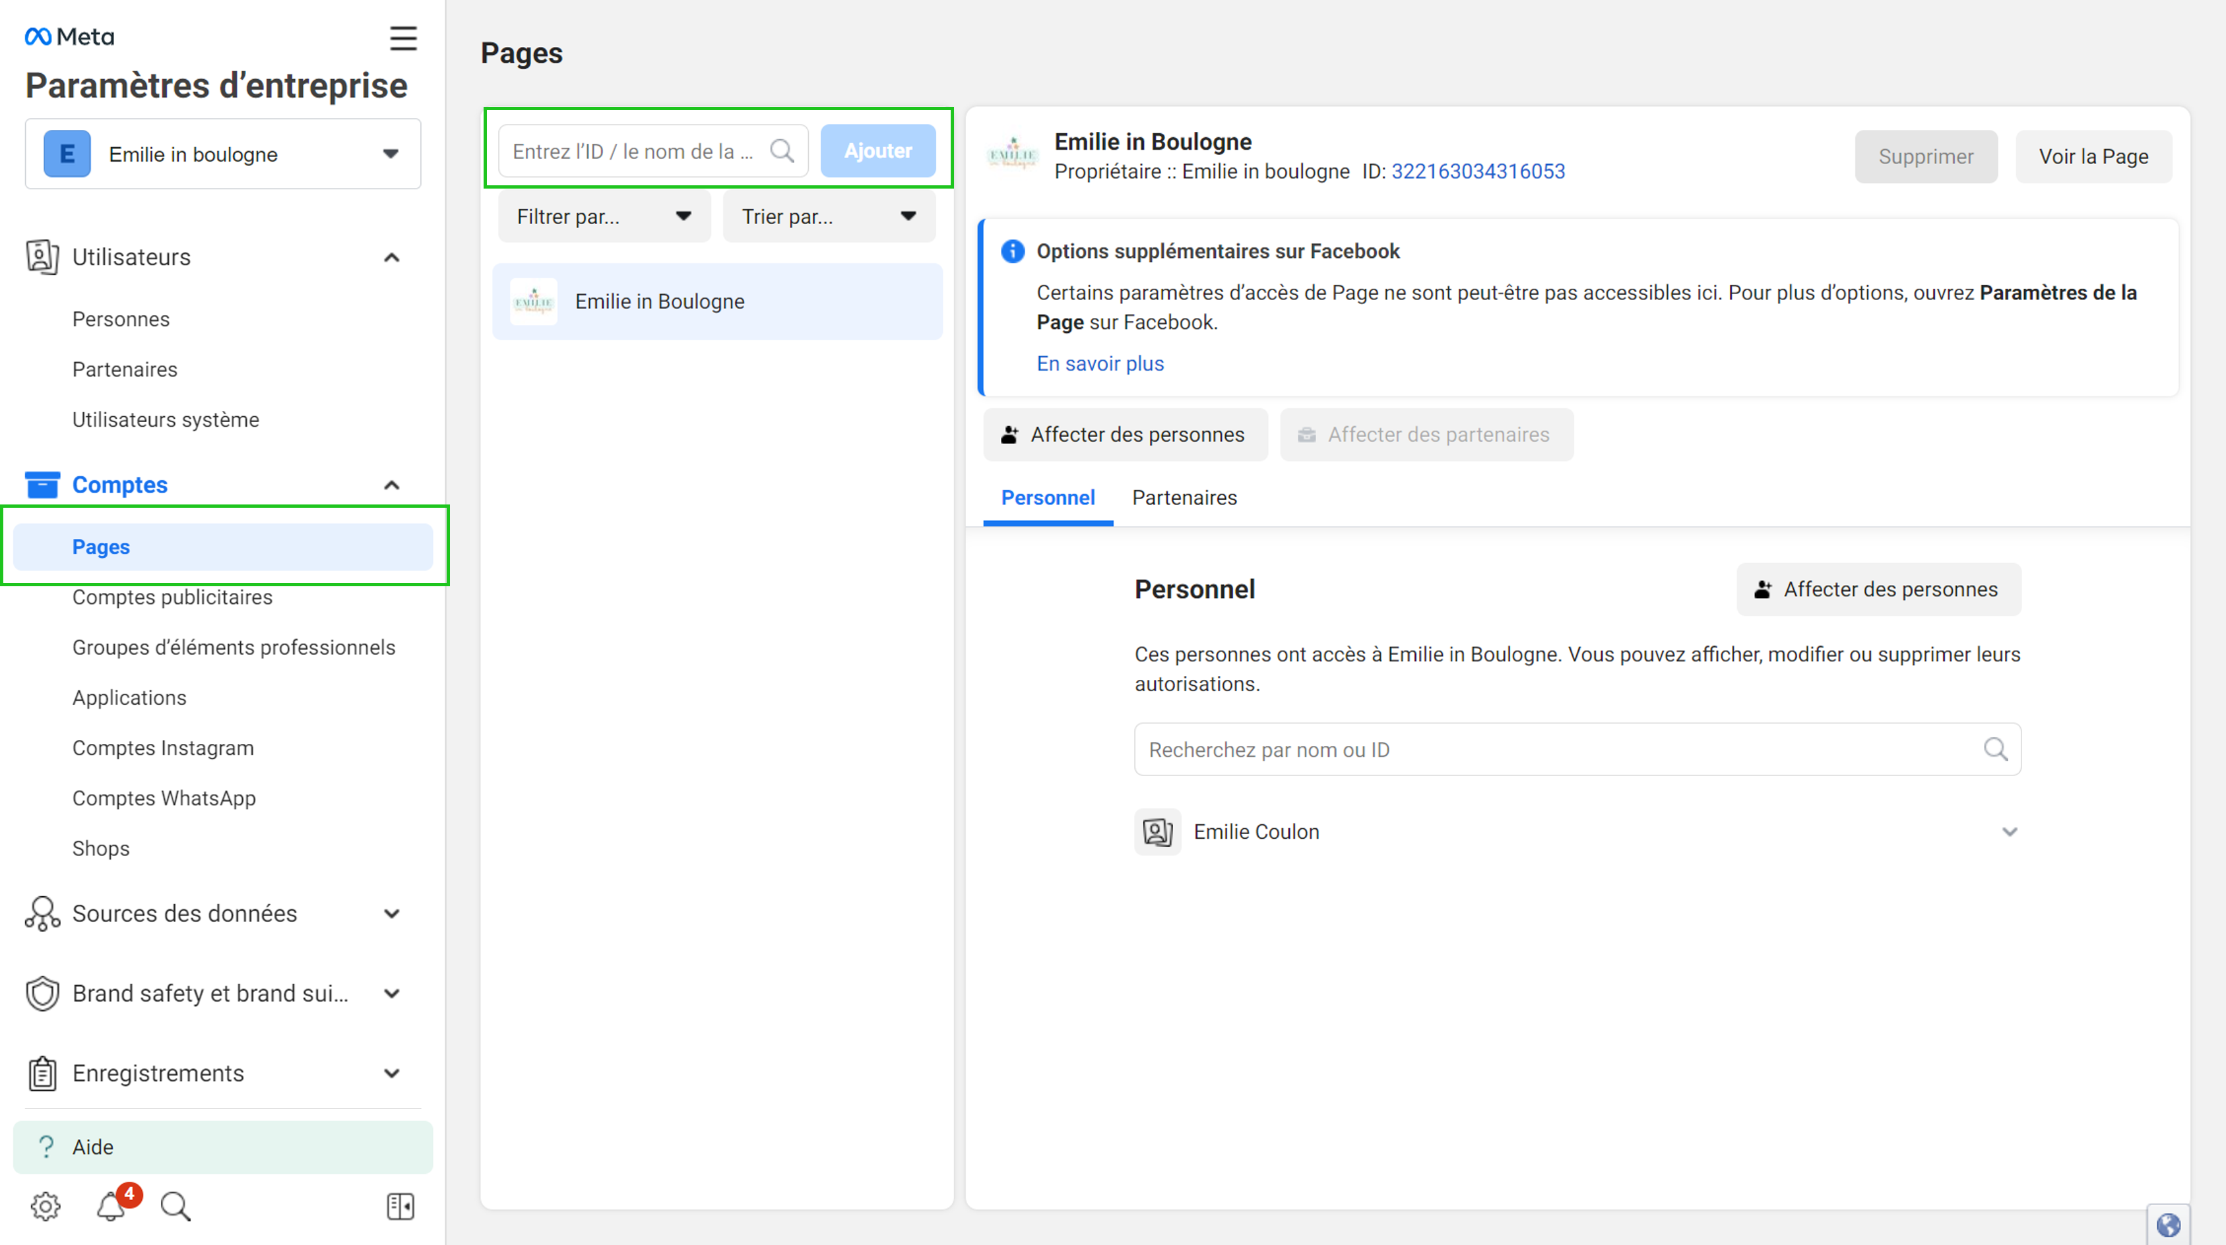
Task: Click the blue info icon in notice
Action: 1013,251
